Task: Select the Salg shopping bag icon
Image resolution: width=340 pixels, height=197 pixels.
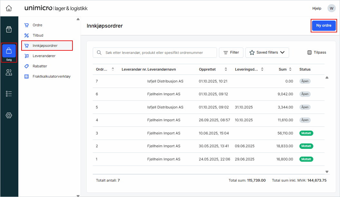Action: 9,52
